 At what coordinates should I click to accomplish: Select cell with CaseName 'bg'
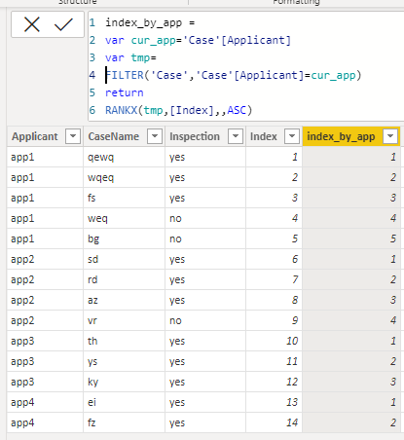124,238
